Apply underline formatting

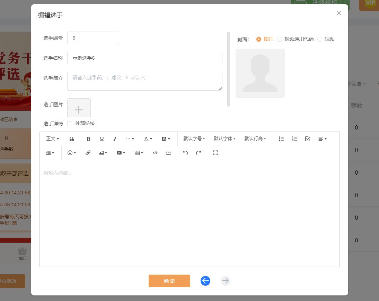102,139
